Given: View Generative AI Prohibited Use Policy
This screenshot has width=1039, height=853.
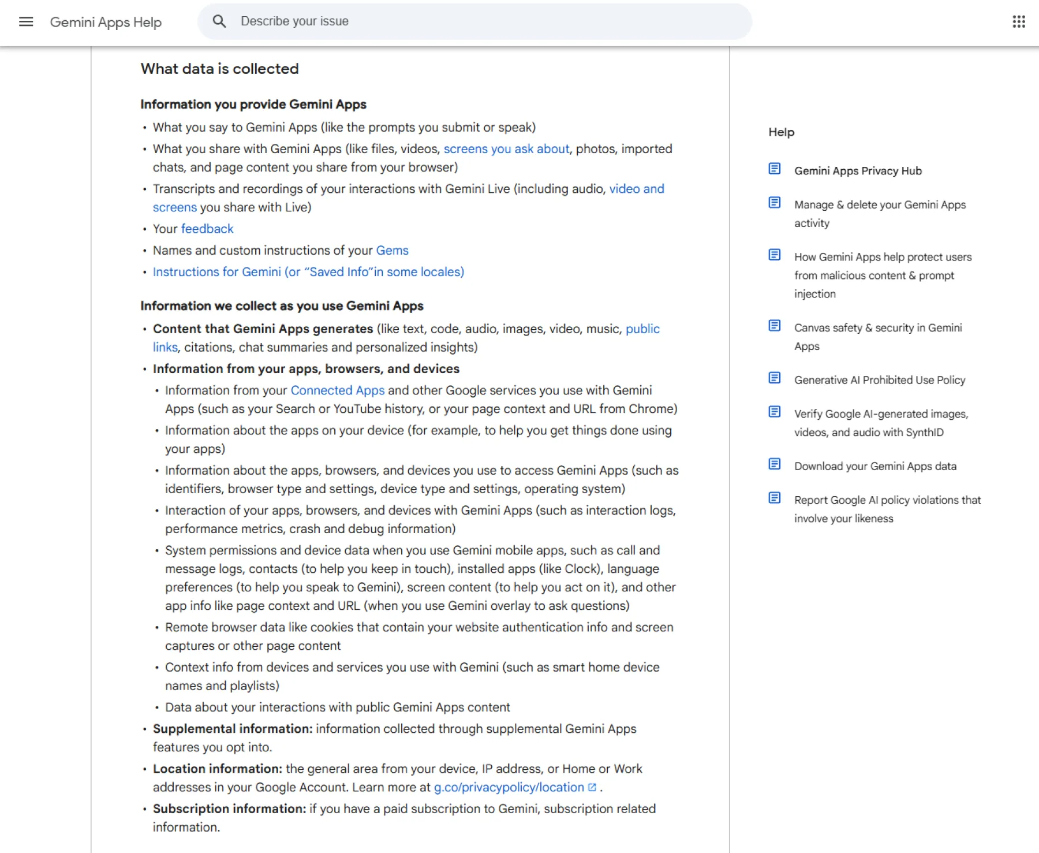Looking at the screenshot, I should click(880, 380).
